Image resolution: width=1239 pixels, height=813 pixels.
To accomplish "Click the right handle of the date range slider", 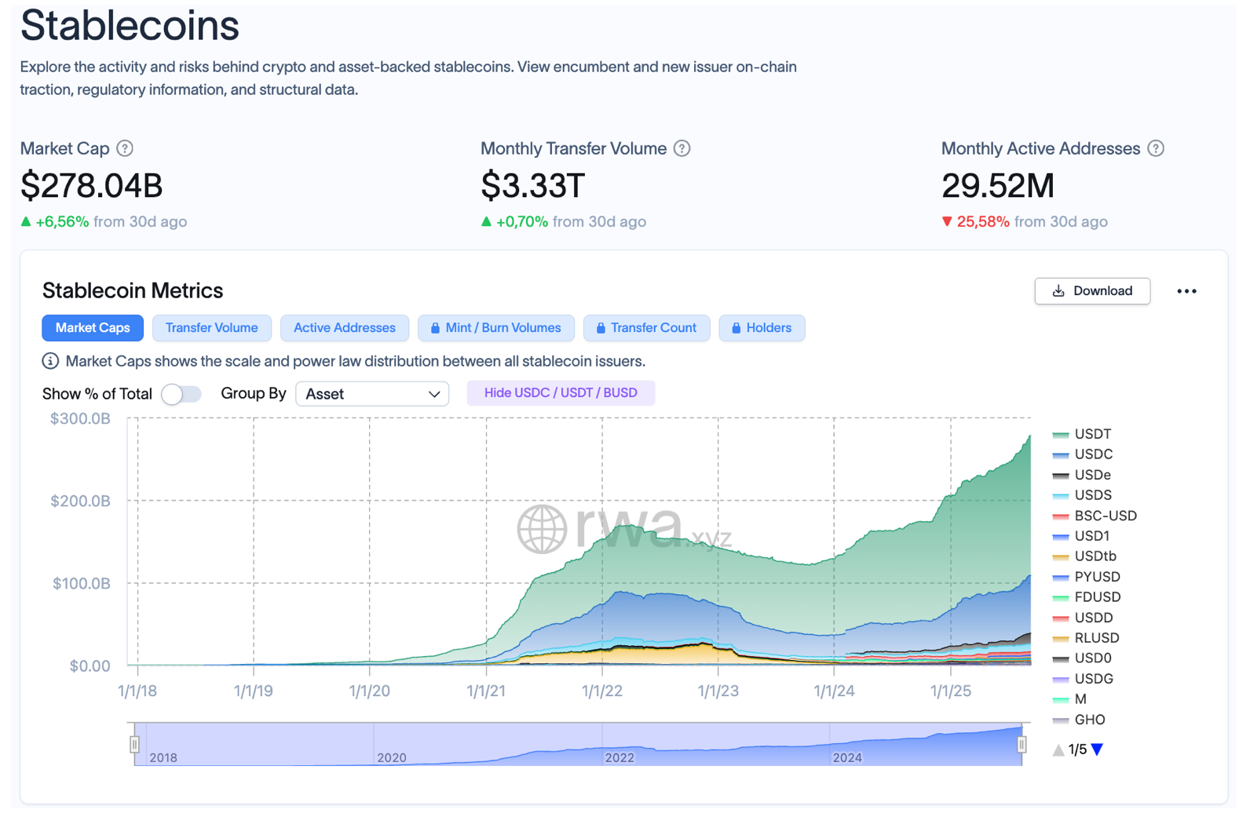I will pos(1022,743).
